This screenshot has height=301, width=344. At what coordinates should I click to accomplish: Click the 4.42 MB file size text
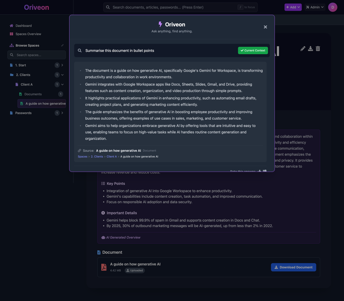[116, 270]
